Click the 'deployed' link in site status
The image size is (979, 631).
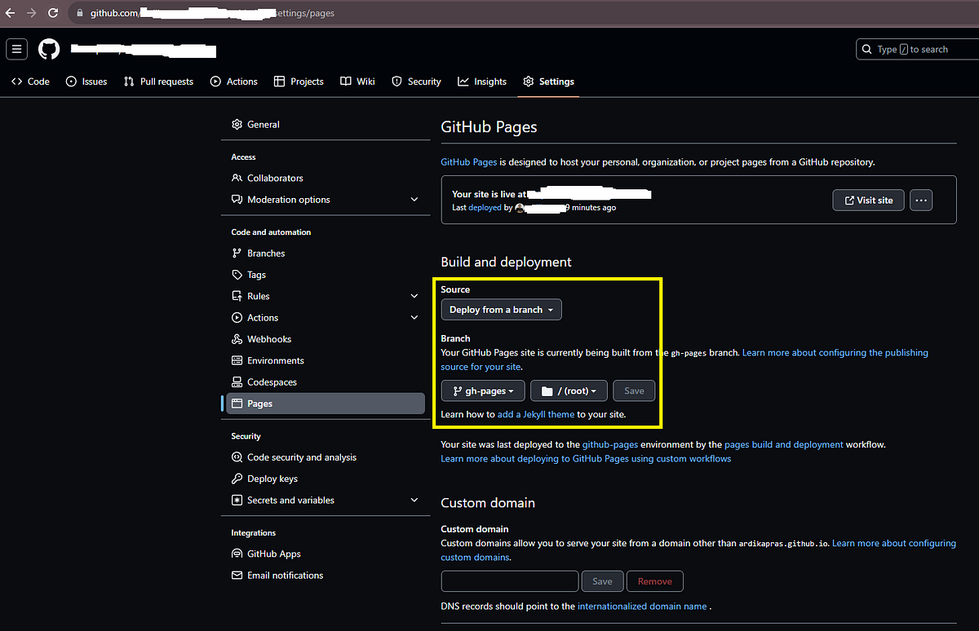[485, 208]
